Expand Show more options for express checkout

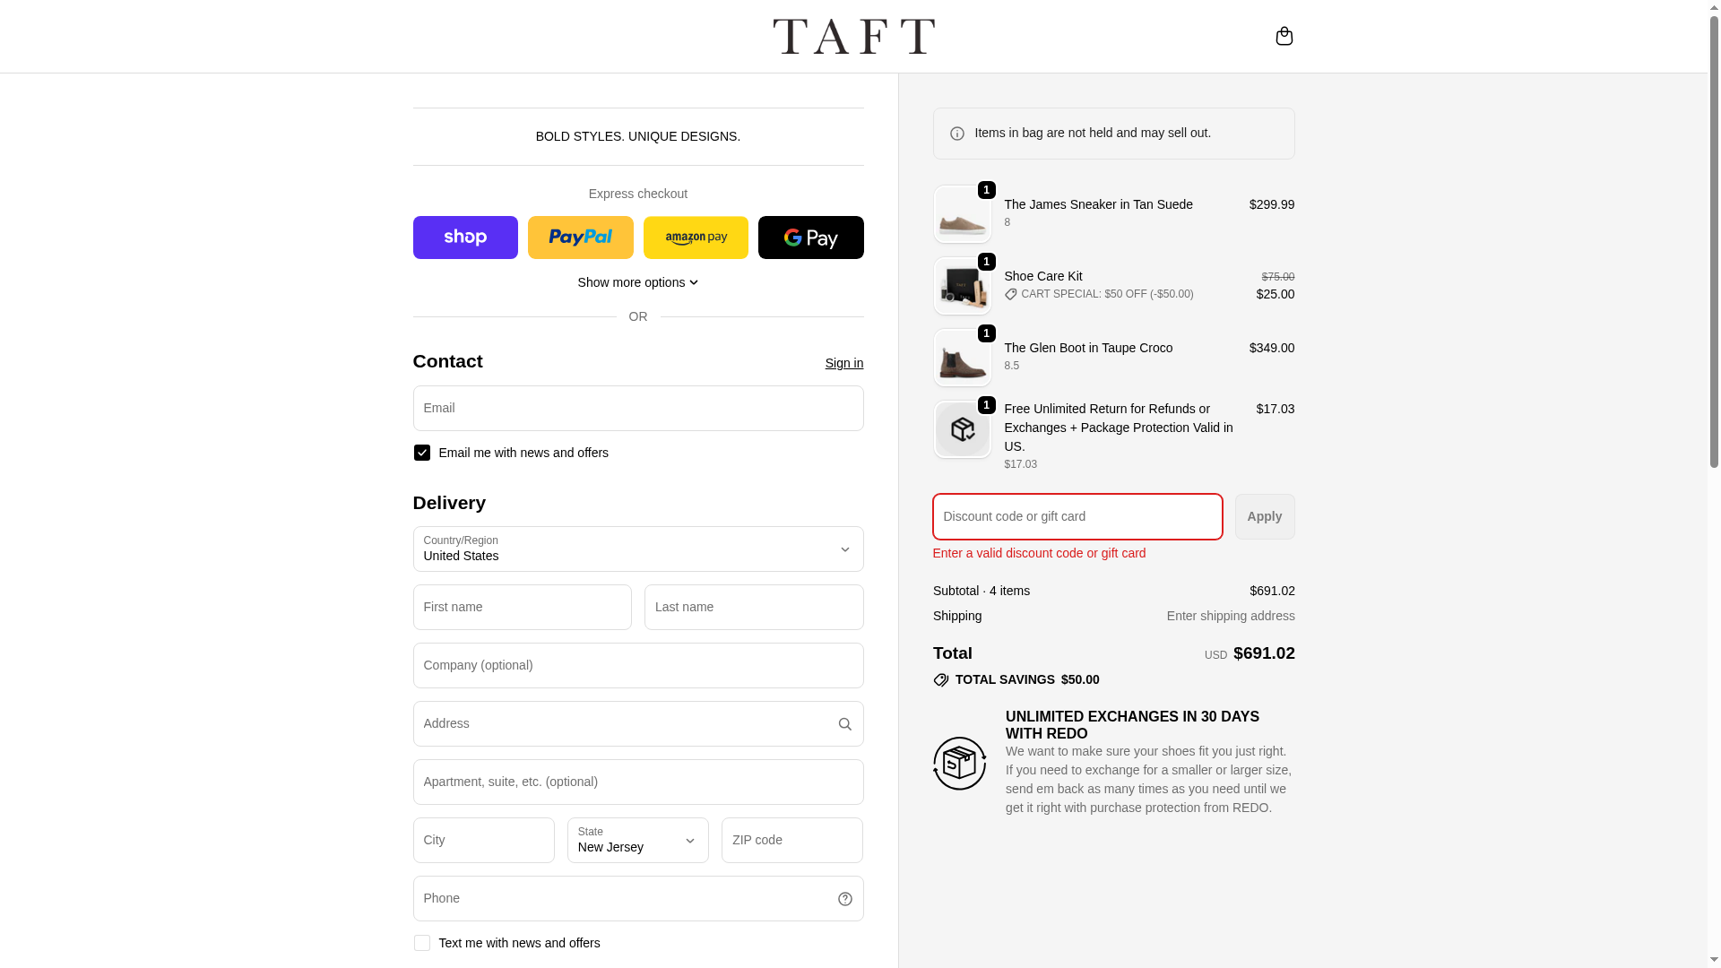(637, 282)
